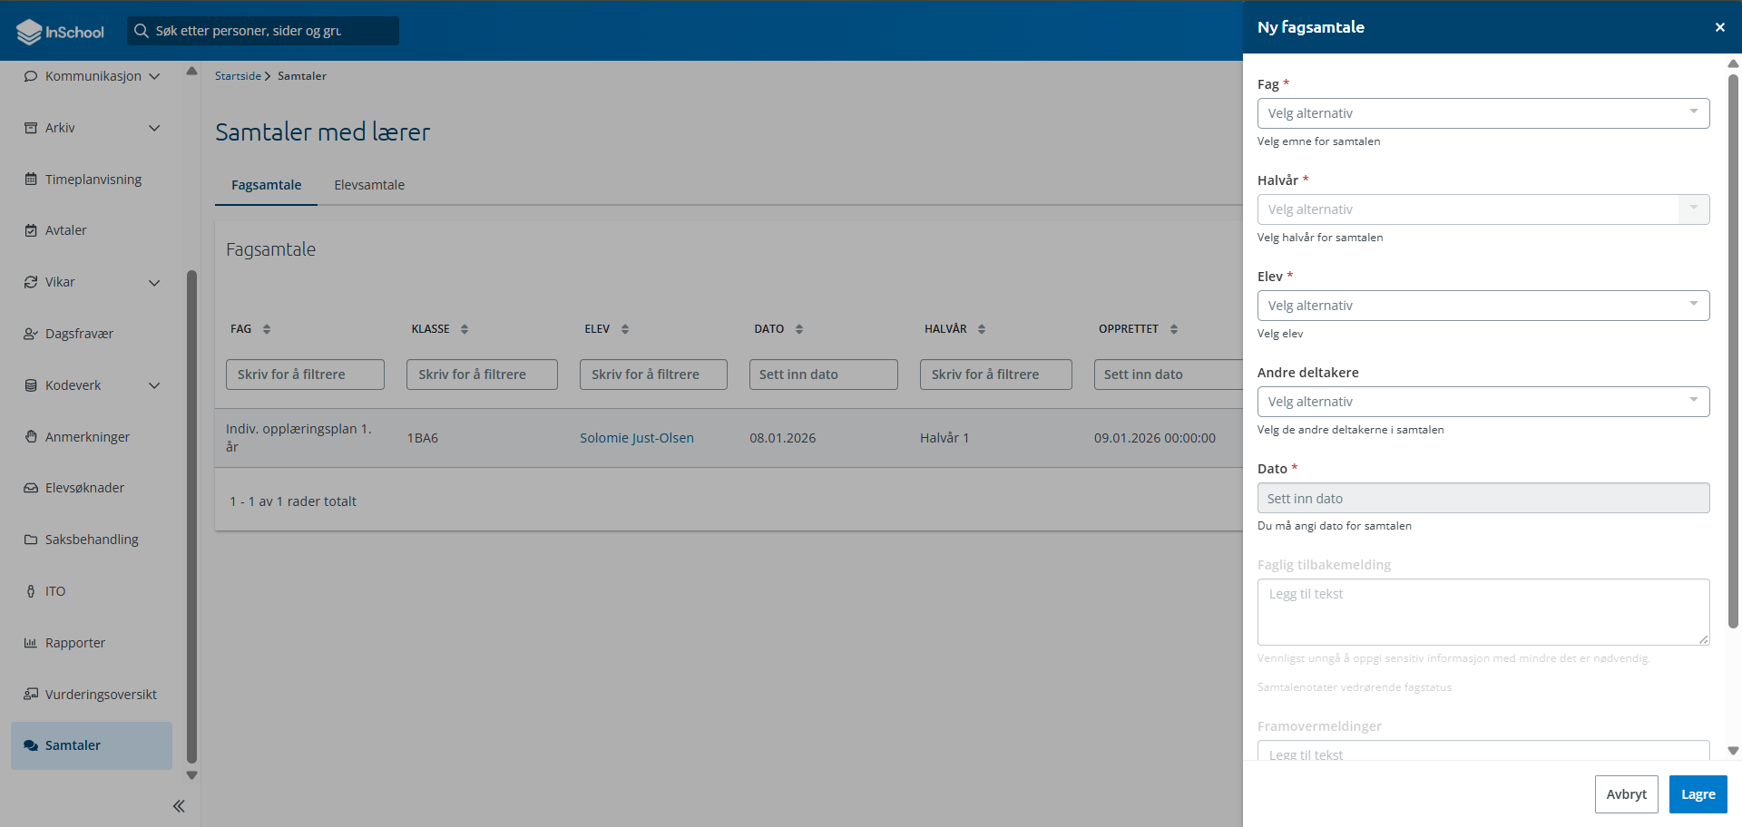The image size is (1742, 827).
Task: Click the Avbryt button
Action: 1626,794
